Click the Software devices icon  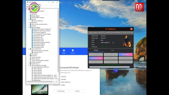tap(31, 59)
